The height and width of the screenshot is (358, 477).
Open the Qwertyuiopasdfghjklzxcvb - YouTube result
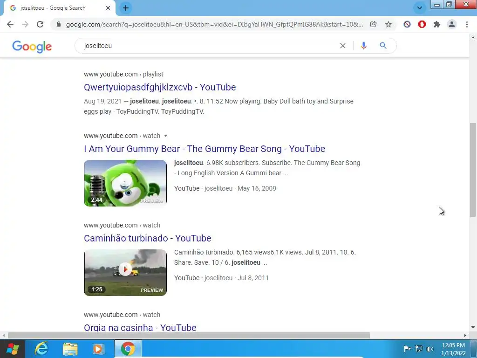tap(160, 87)
